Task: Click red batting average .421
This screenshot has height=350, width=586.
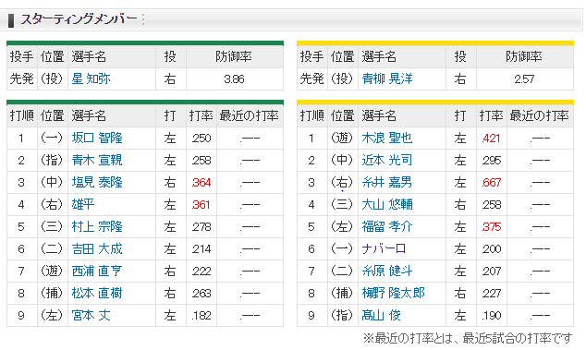Action: [492, 139]
